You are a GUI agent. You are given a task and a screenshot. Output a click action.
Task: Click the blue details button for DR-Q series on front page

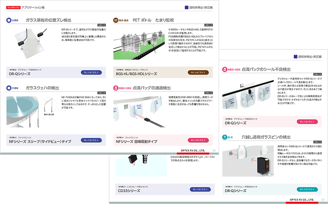91,72
